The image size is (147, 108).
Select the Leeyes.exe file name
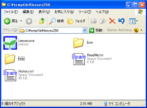[x=27, y=41]
